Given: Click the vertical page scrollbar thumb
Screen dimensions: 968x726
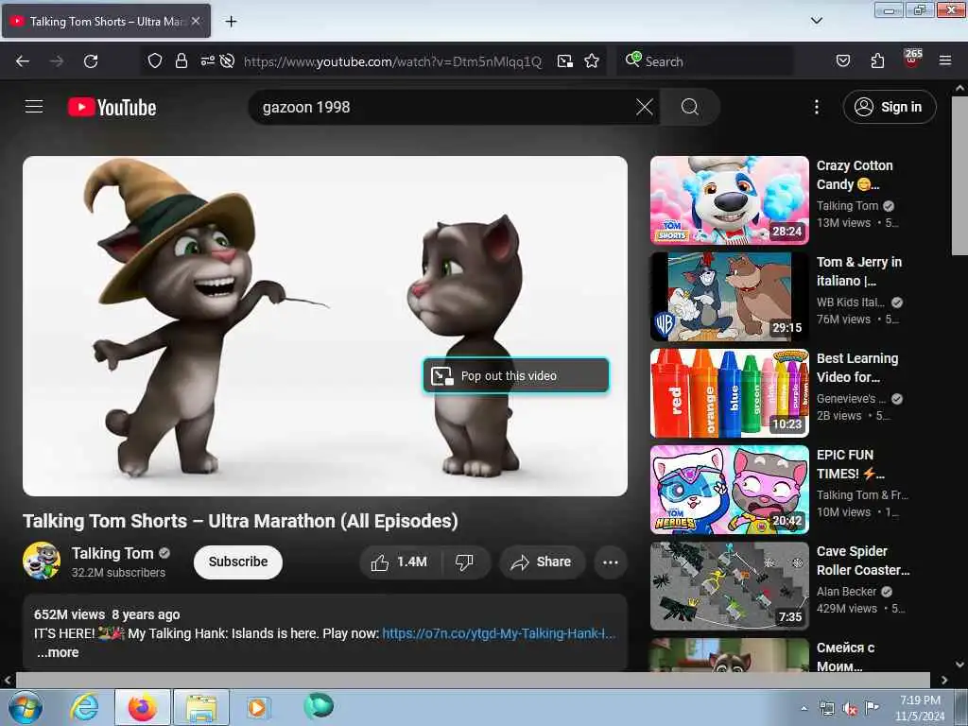Looking at the screenshot, I should pyautogui.click(x=959, y=176).
